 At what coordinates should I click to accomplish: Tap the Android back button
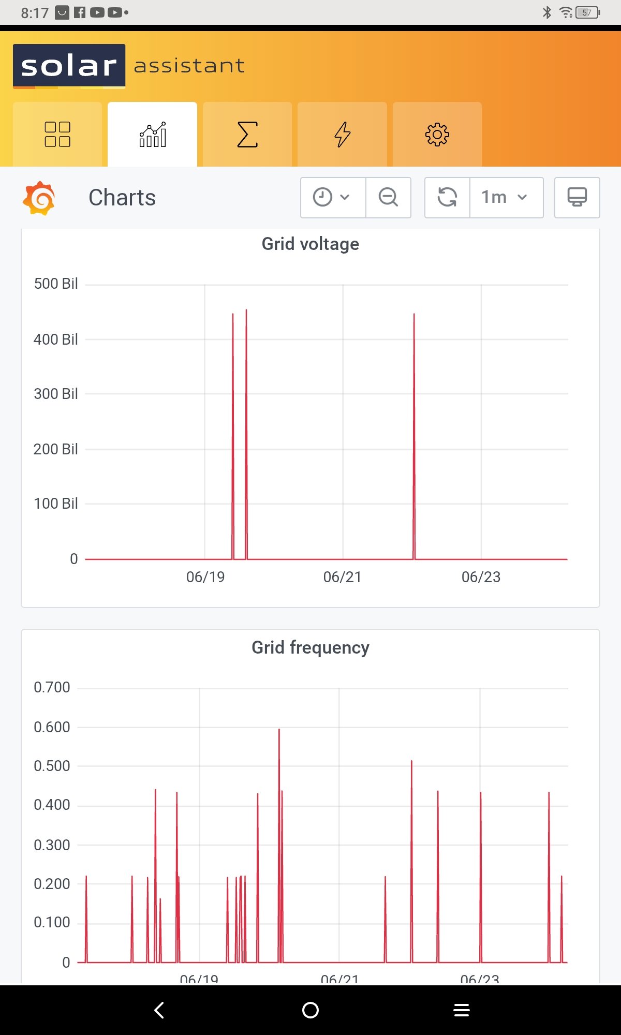(x=159, y=1010)
